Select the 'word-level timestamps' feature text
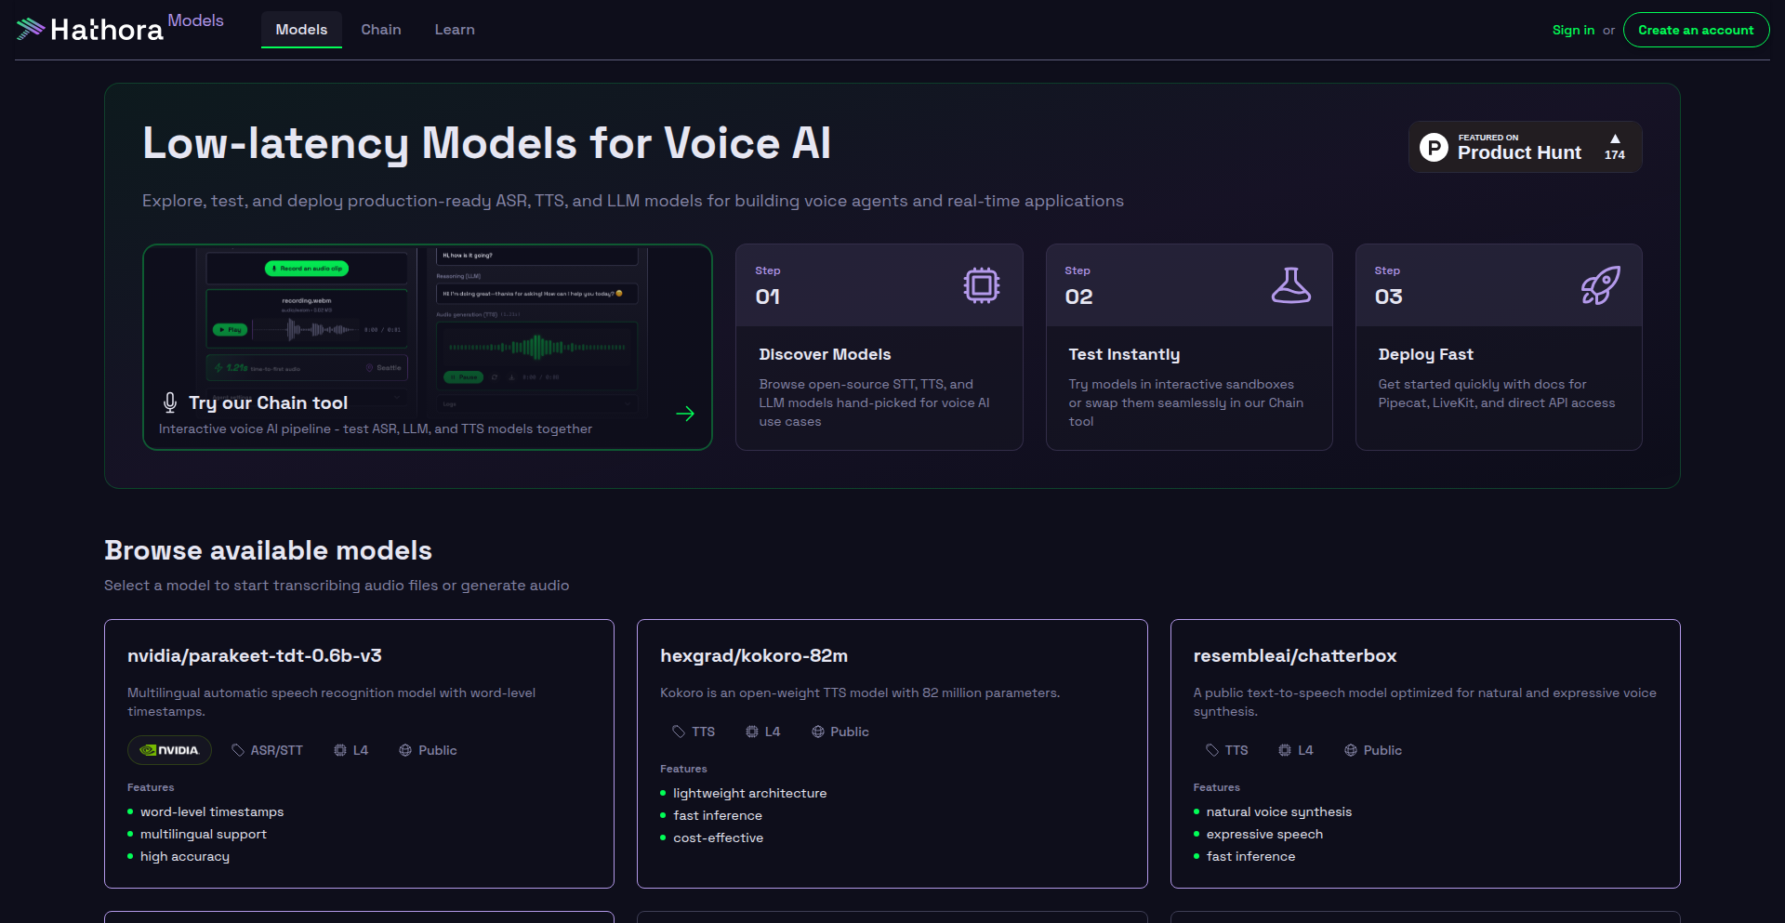The height and width of the screenshot is (923, 1785). tap(212, 811)
